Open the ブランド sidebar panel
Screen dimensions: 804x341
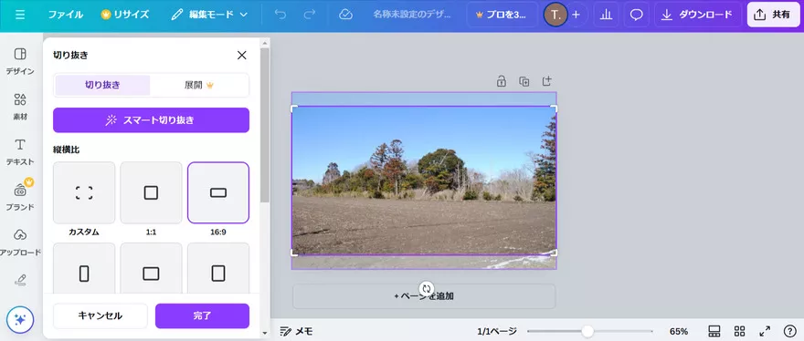pyautogui.click(x=20, y=197)
